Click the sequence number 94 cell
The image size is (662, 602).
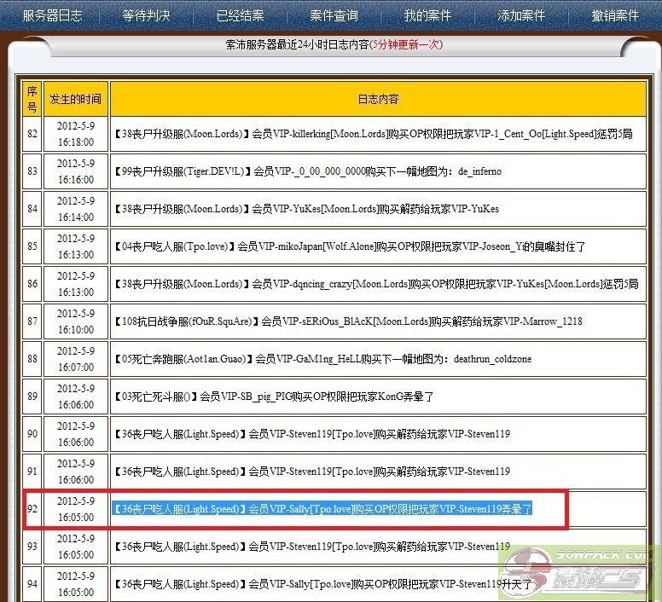pyautogui.click(x=32, y=584)
